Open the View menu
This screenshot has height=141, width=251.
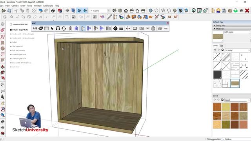7,6
